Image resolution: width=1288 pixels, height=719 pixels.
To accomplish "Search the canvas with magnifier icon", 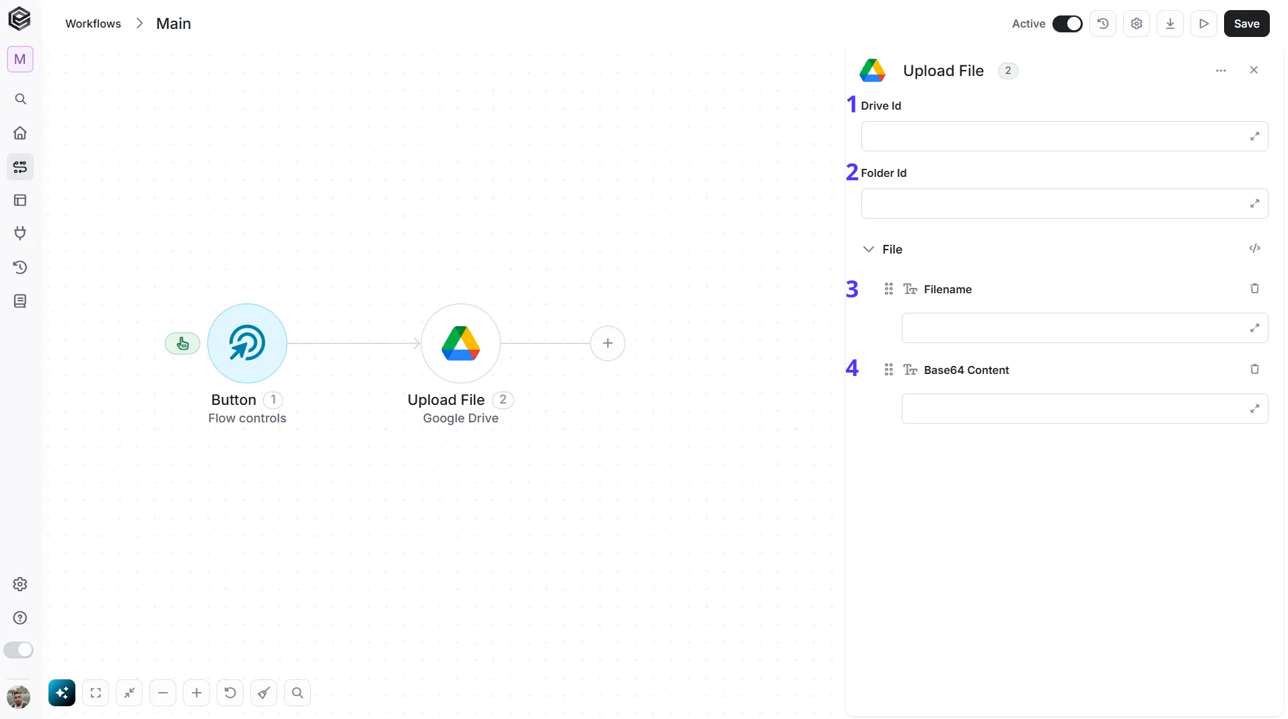I will (297, 693).
